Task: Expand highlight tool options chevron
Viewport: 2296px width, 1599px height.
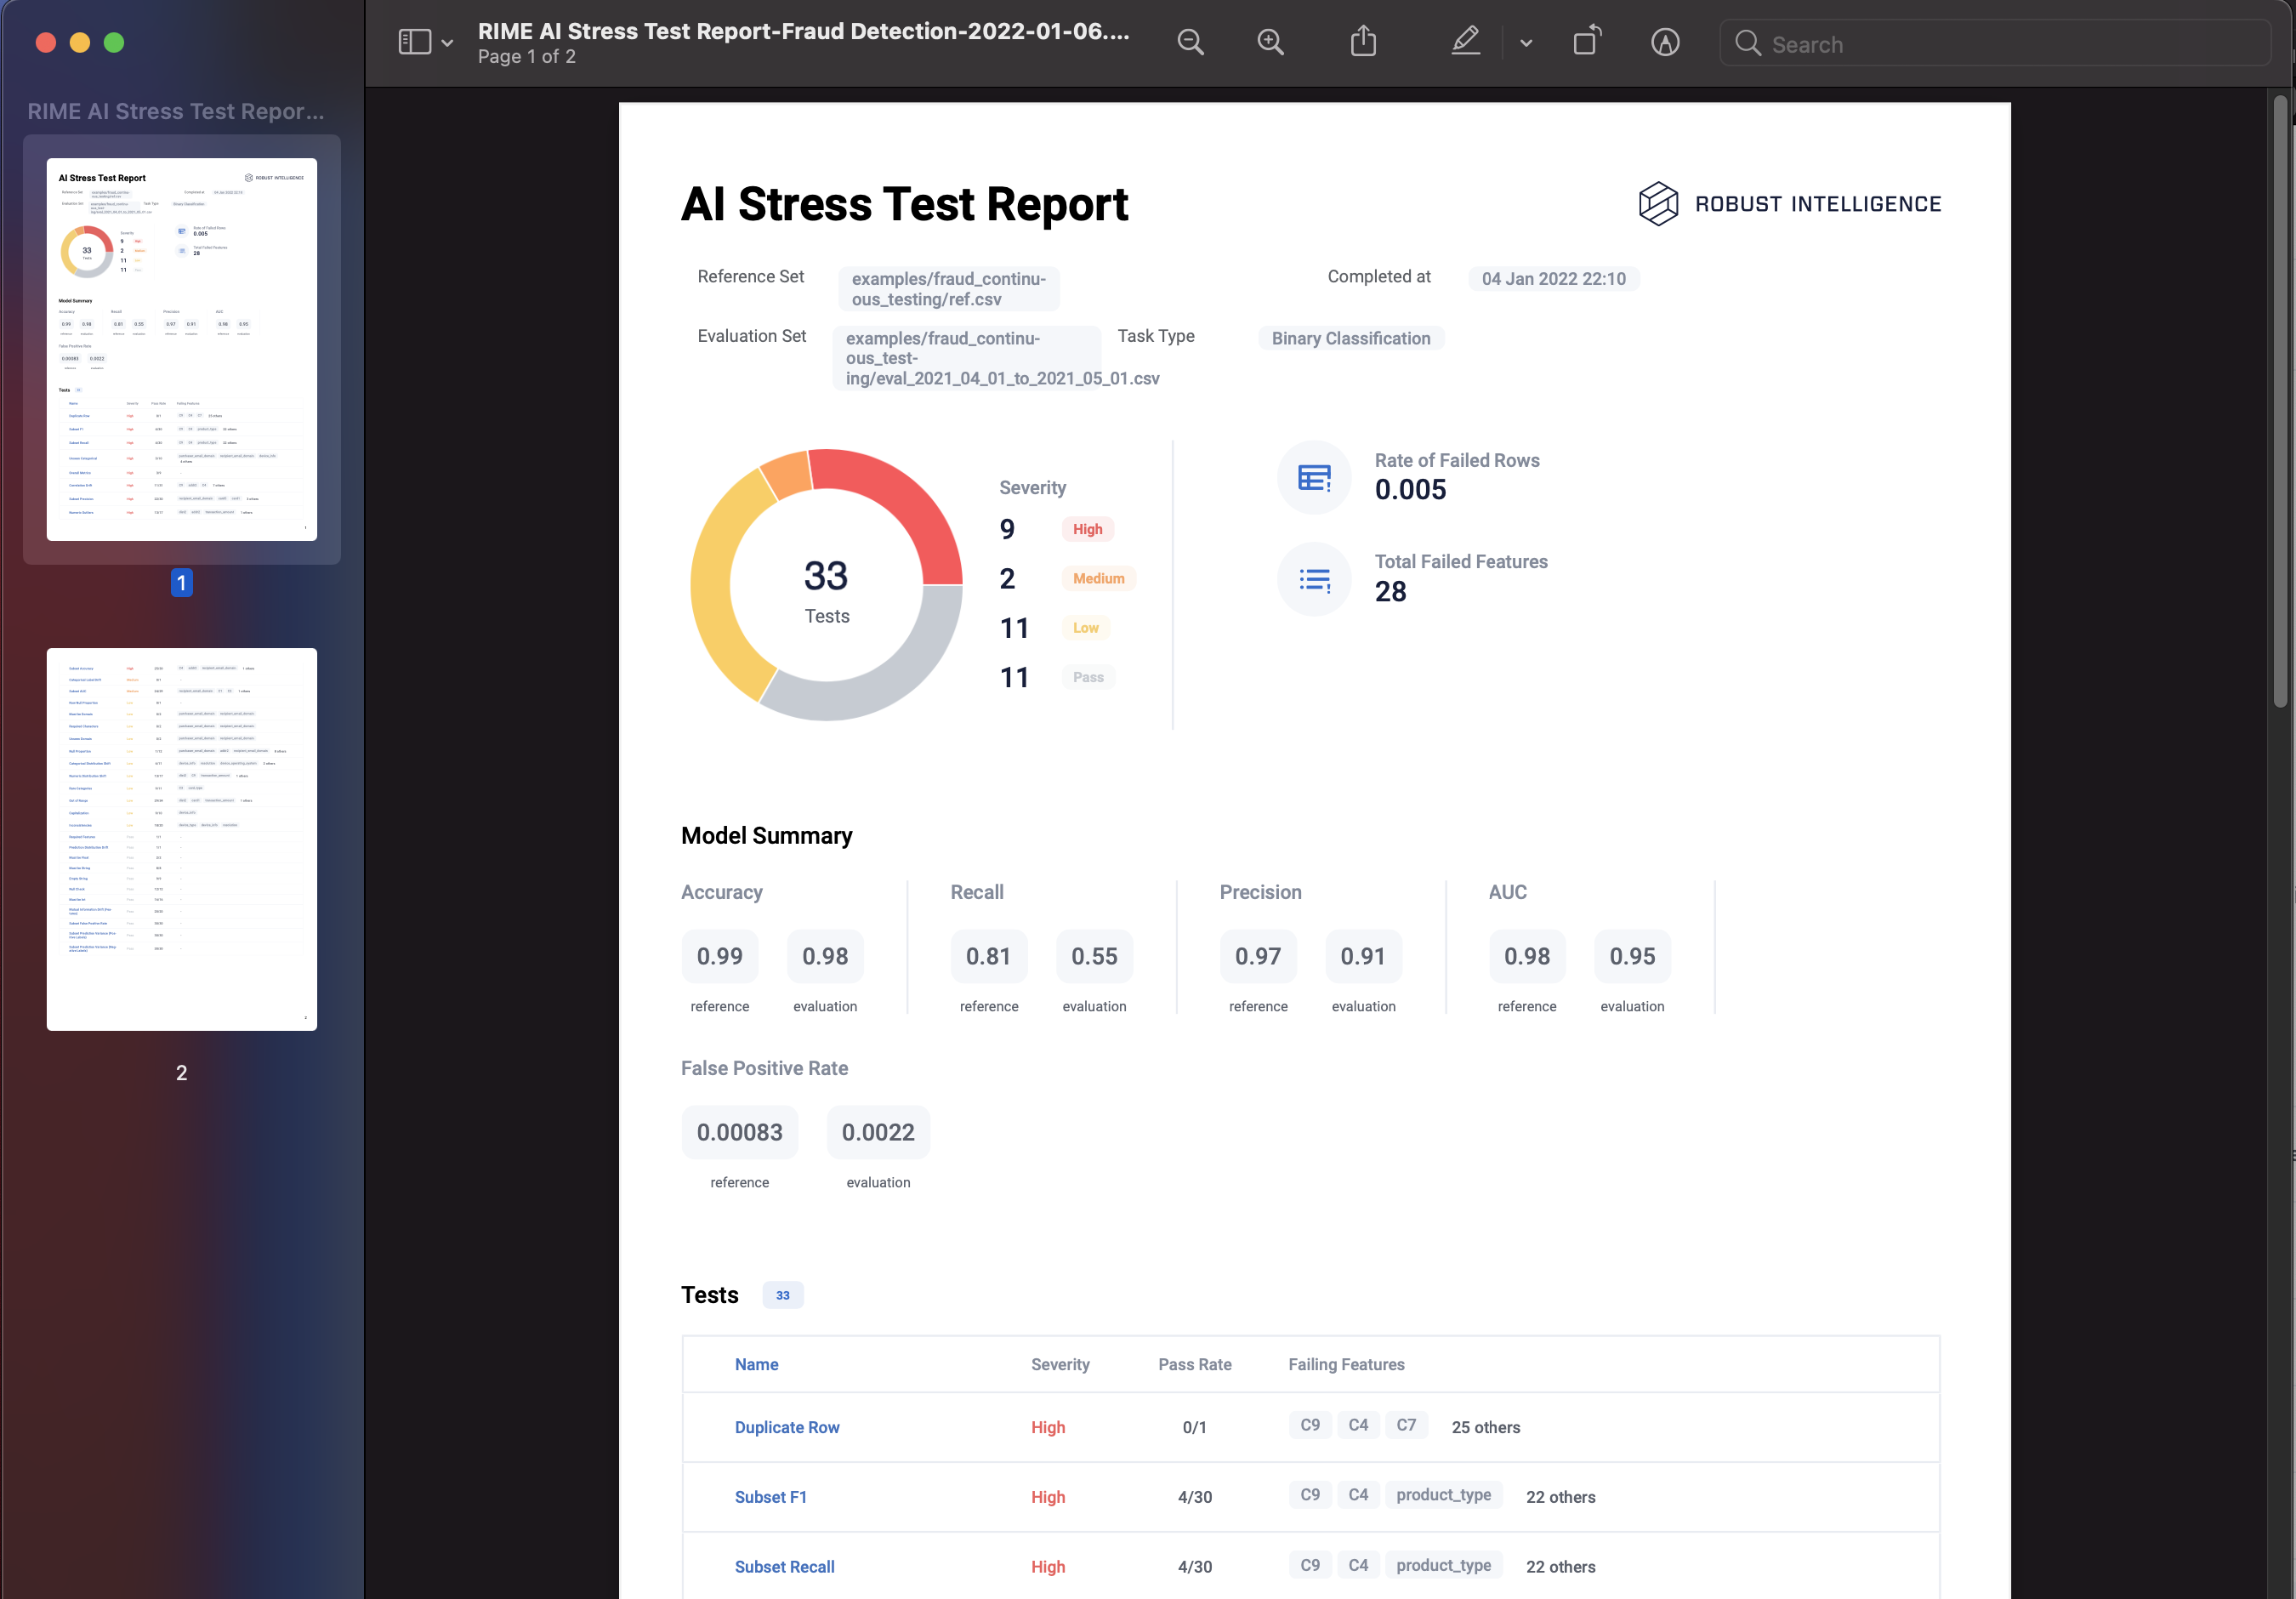Action: point(1526,43)
